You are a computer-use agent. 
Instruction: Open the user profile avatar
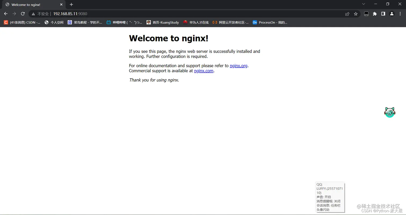392,14
